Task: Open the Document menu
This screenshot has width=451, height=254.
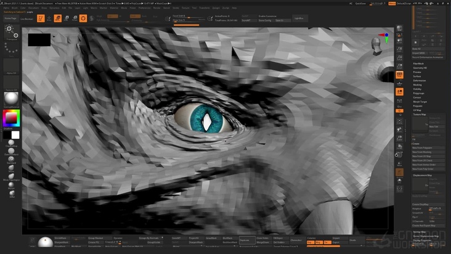Action: pyautogui.click(x=34, y=8)
